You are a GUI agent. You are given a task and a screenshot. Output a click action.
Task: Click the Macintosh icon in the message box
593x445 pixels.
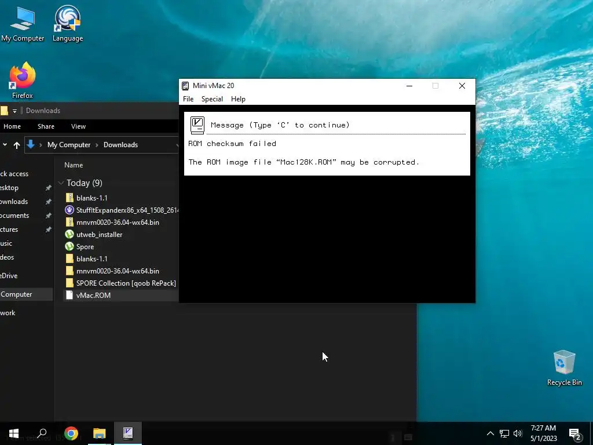pos(197,125)
